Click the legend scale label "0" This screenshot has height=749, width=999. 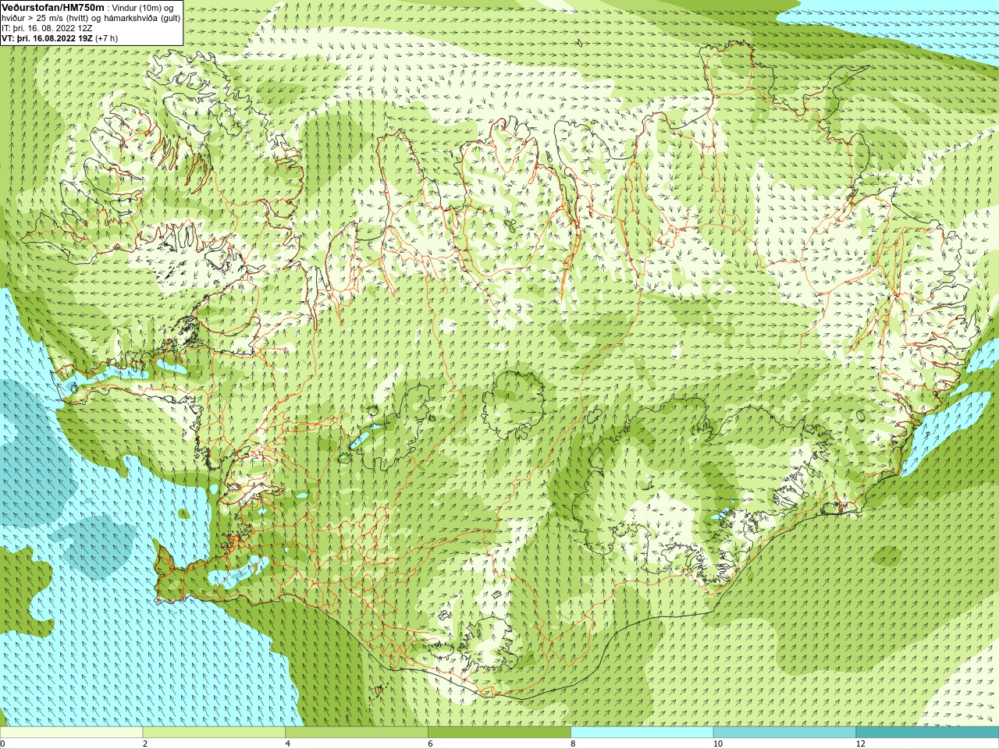2,744
